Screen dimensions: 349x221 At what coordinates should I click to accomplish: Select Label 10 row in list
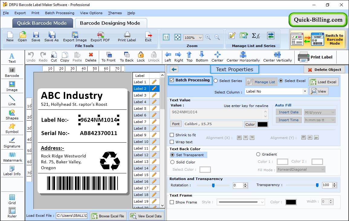click(146, 142)
